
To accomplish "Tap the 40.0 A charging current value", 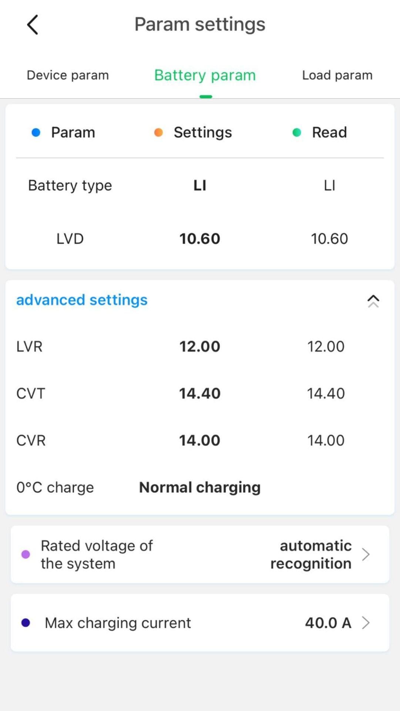I will (328, 623).
